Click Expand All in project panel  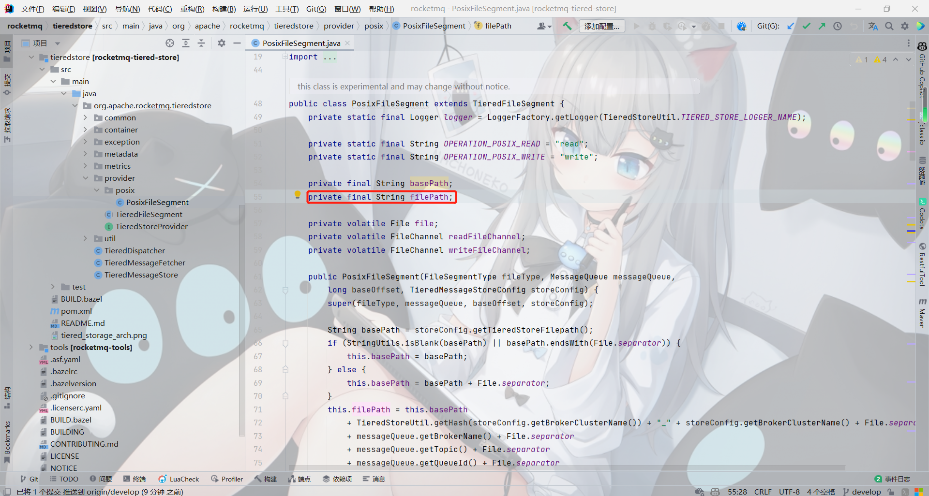186,43
